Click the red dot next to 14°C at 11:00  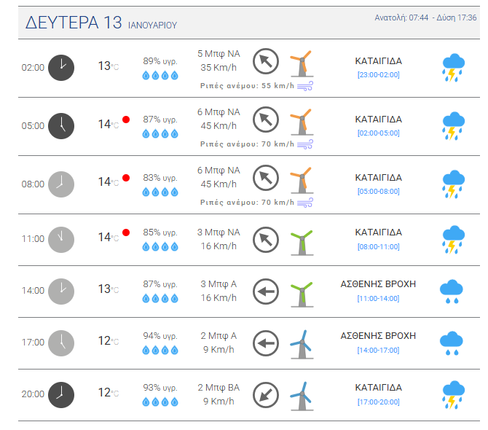tap(126, 232)
